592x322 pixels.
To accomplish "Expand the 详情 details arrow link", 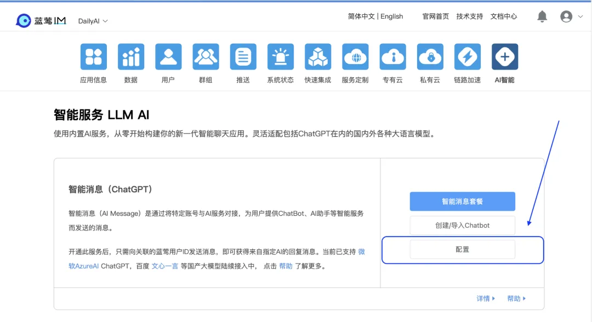I will pyautogui.click(x=486, y=298).
